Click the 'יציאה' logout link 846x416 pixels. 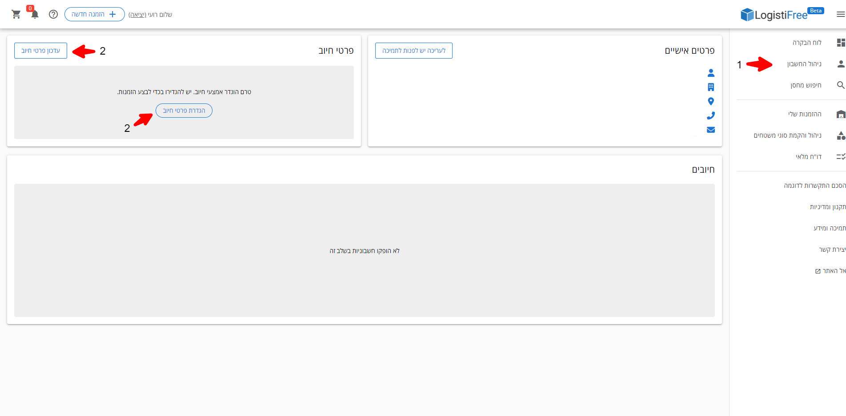click(x=137, y=15)
